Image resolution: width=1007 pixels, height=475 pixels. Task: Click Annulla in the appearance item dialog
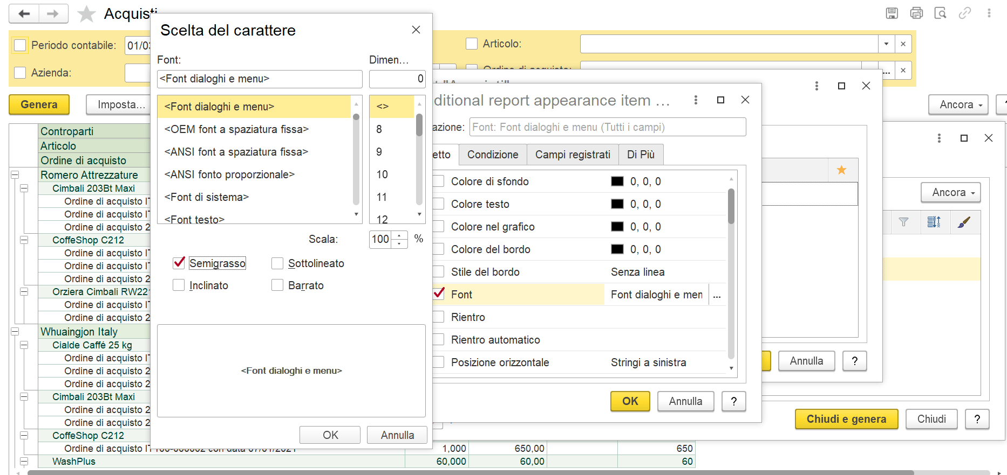[x=685, y=401]
